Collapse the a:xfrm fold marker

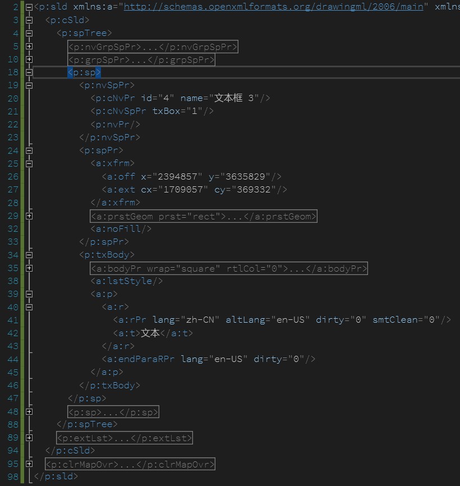click(x=29, y=163)
